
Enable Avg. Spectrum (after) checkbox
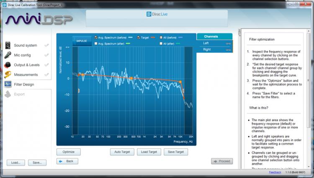point(96,44)
